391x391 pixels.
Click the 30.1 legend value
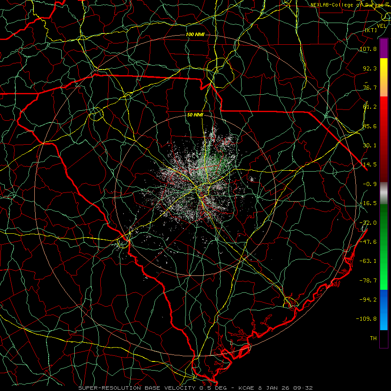pos(370,146)
